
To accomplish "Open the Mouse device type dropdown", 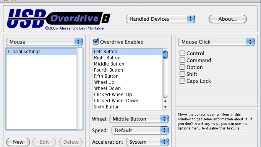I will pos(45,42).
